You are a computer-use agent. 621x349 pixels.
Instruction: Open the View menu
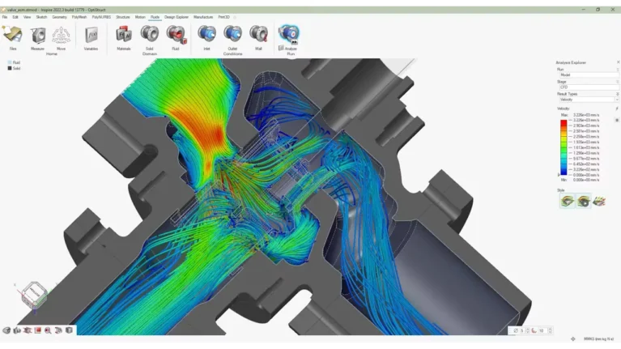(27, 17)
